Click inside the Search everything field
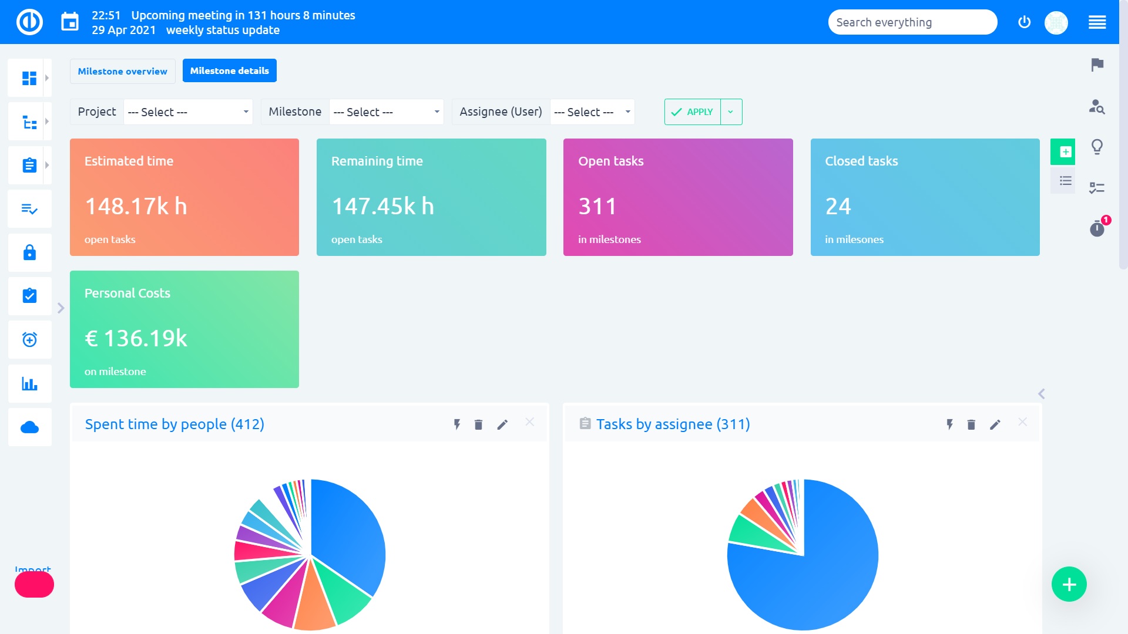 [x=912, y=22]
